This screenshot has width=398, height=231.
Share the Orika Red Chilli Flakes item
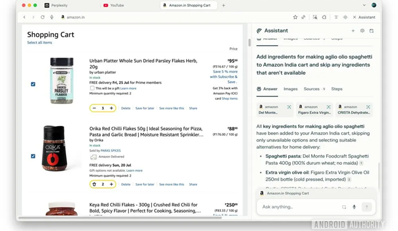[x=193, y=184]
